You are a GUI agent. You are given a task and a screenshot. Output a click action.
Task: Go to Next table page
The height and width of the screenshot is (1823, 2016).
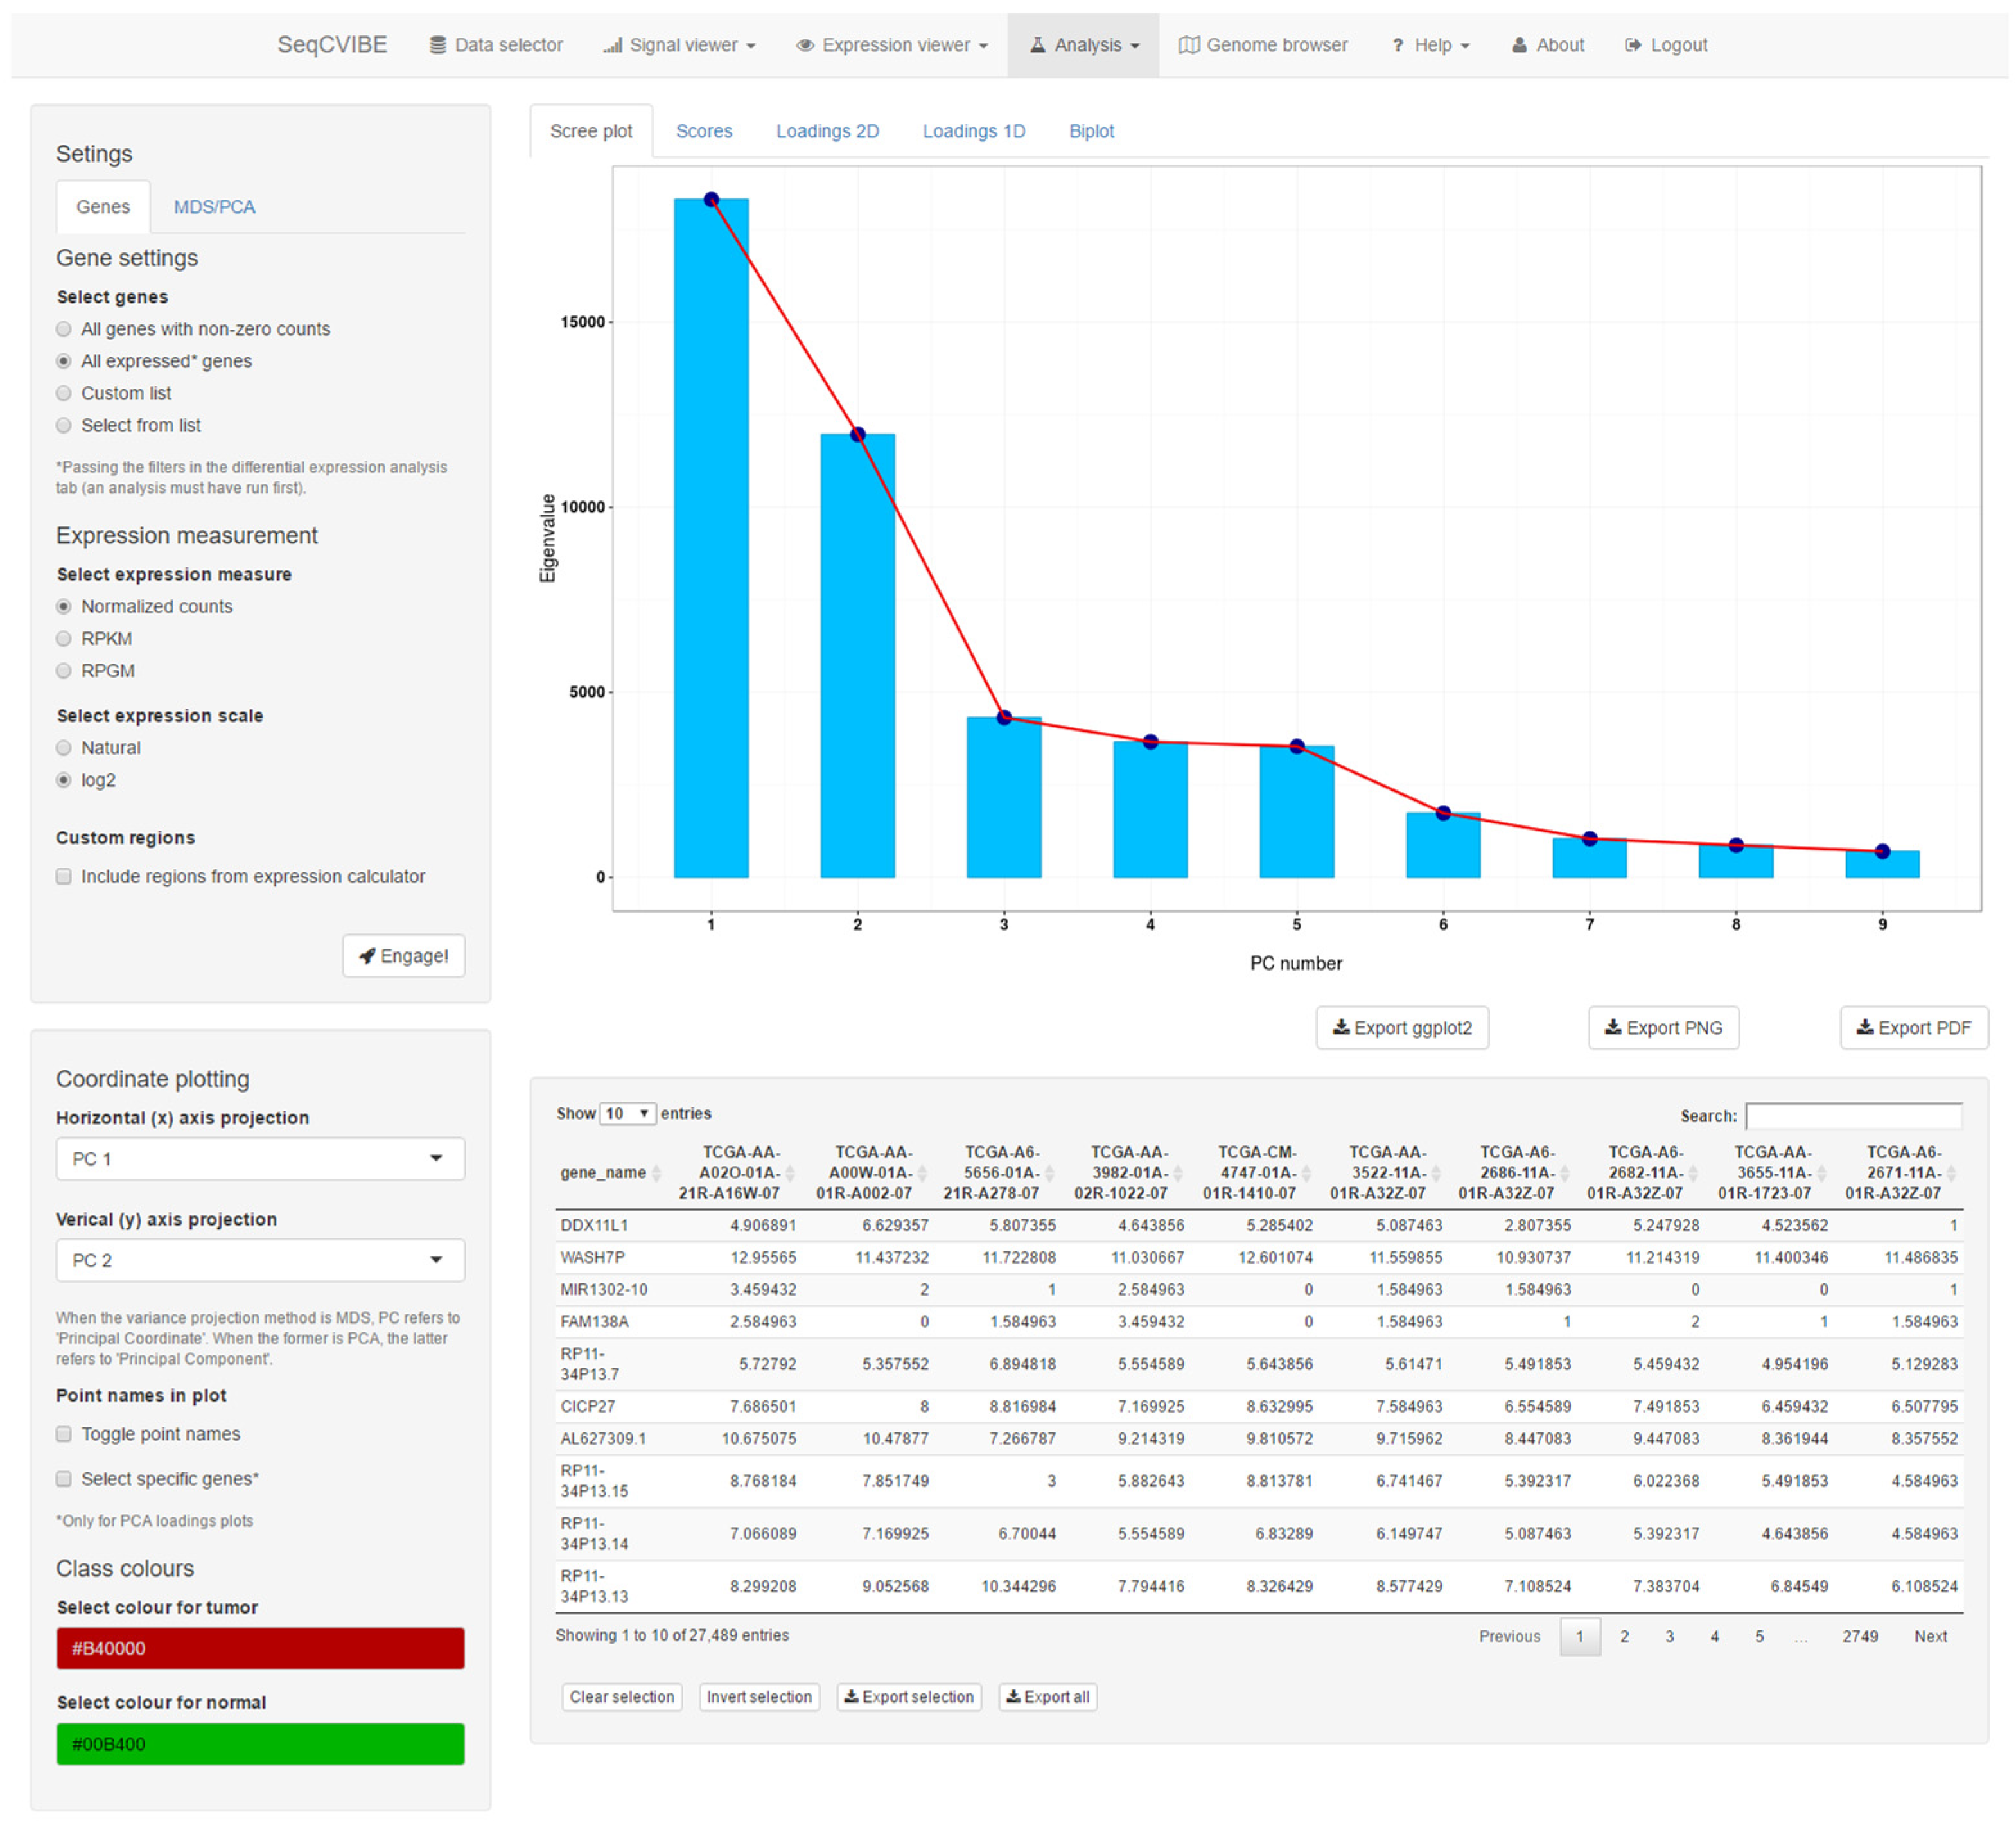point(1930,1636)
